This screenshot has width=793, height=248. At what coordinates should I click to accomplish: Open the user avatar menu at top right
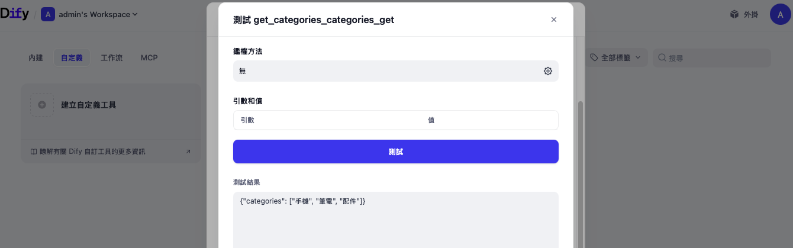coord(780,14)
